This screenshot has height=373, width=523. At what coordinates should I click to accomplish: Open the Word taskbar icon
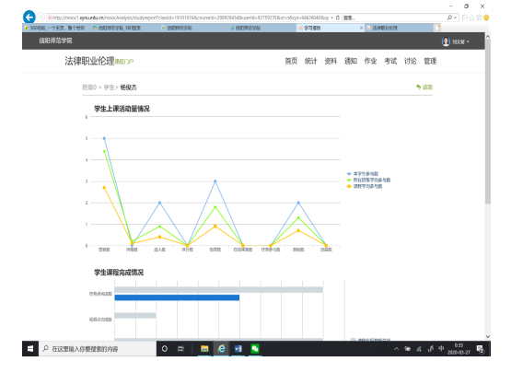click(238, 349)
